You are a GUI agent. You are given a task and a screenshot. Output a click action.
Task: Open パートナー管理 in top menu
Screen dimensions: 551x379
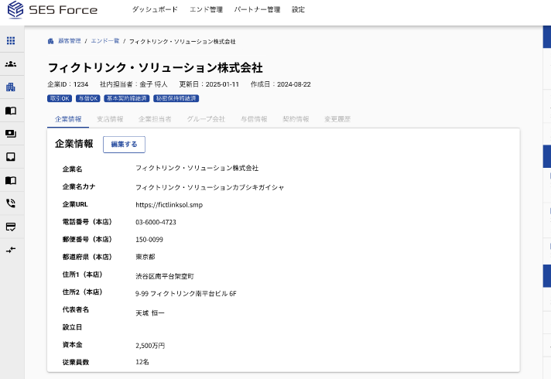click(x=257, y=9)
